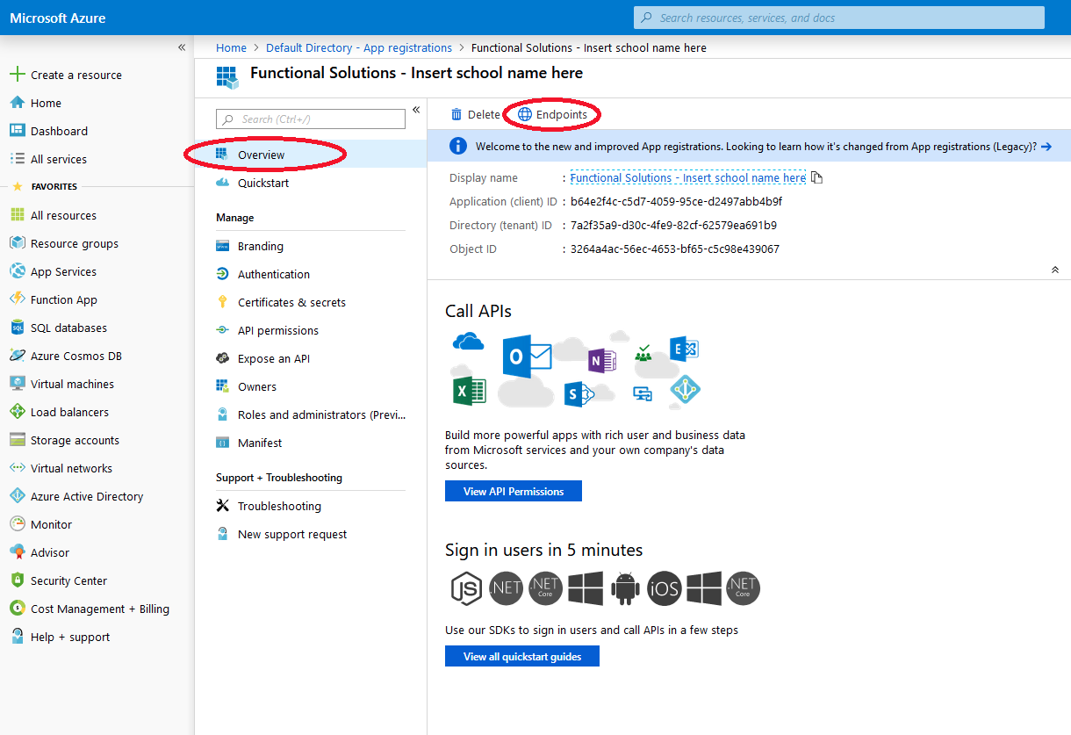Screen dimensions: 1071x735
Task: Click the Cost Management + Billing icon
Action: click(17, 609)
